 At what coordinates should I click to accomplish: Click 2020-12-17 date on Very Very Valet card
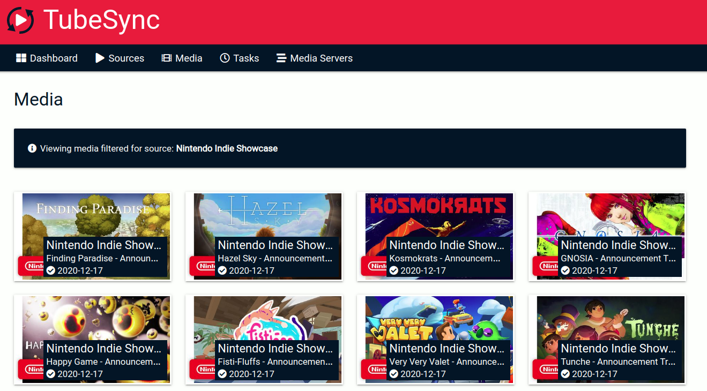pyautogui.click(x=423, y=374)
